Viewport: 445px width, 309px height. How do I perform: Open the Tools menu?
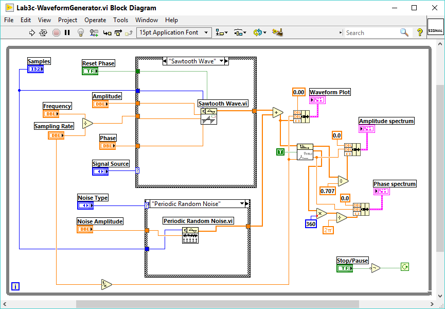point(120,20)
